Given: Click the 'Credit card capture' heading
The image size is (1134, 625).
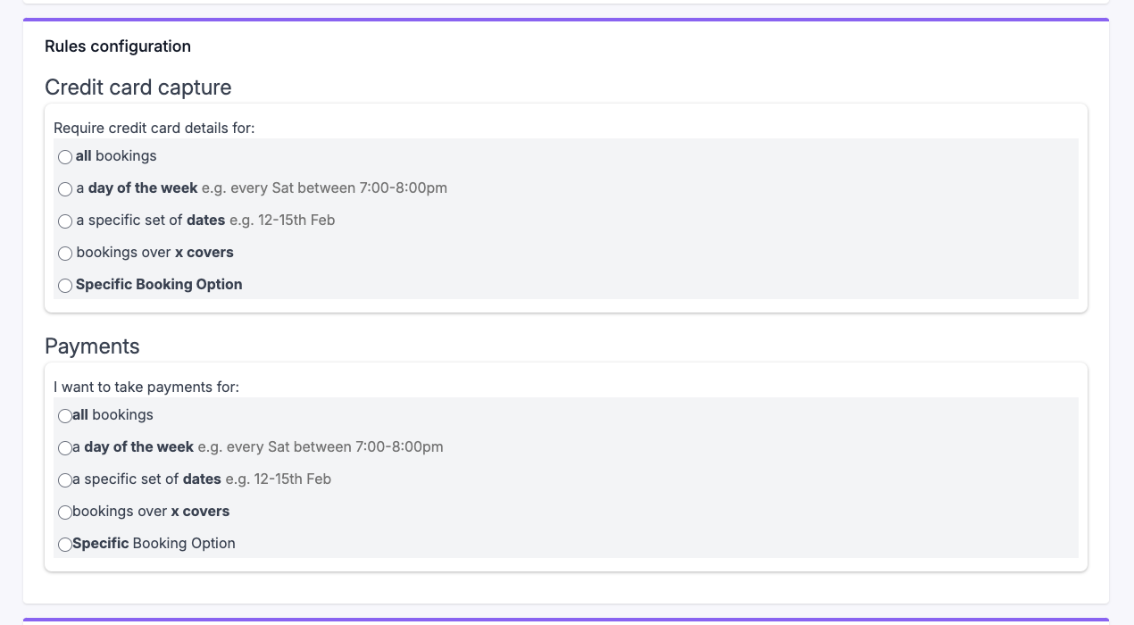Looking at the screenshot, I should coord(138,87).
